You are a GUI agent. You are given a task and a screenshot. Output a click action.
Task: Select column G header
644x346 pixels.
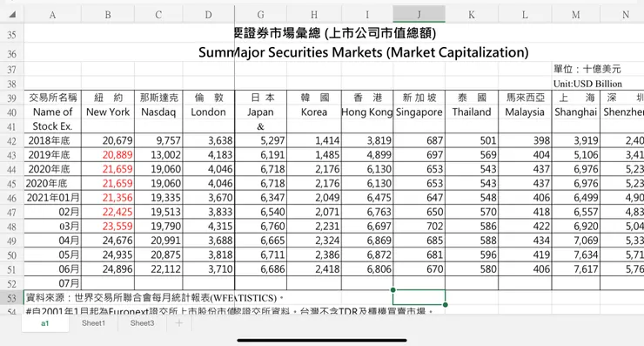[260, 15]
